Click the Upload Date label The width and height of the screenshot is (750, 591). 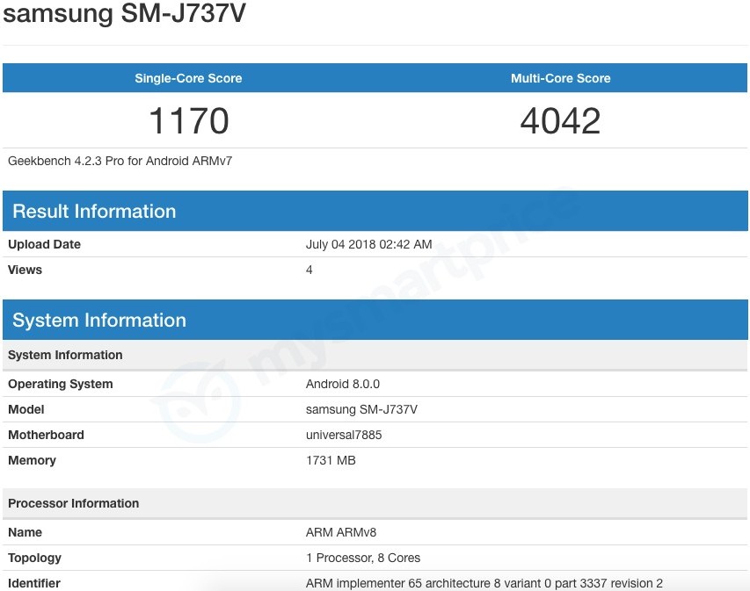tap(44, 244)
